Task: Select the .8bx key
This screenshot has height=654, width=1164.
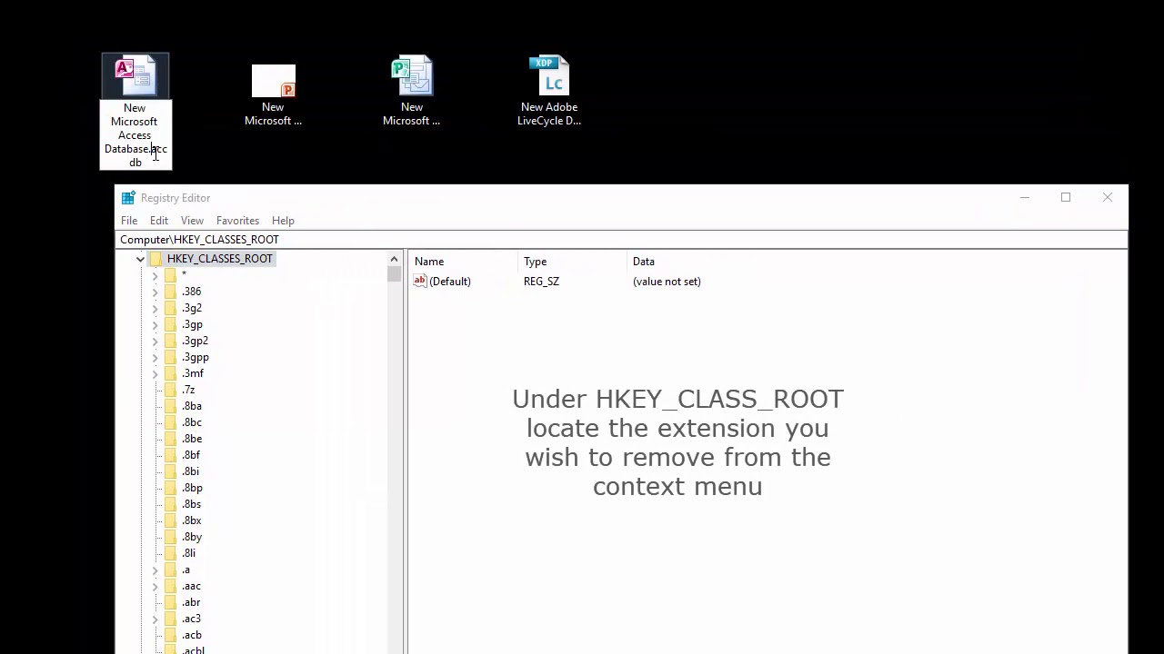Action: (192, 520)
